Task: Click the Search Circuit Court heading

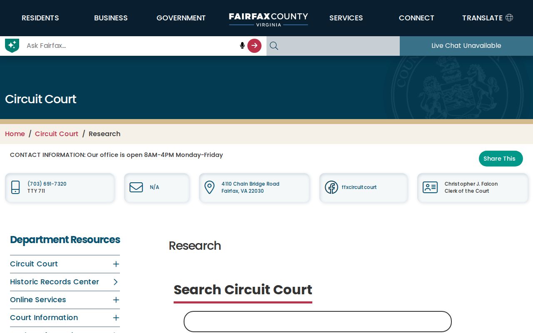Action: click(243, 289)
